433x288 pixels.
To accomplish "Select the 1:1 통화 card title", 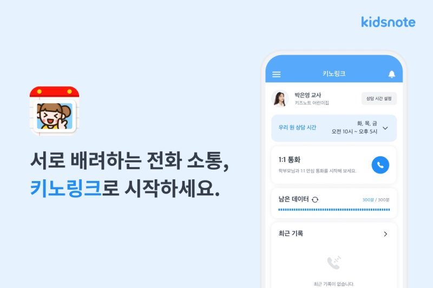I will [289, 159].
